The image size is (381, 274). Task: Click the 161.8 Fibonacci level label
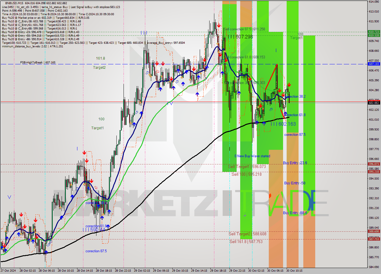pos(100,58)
